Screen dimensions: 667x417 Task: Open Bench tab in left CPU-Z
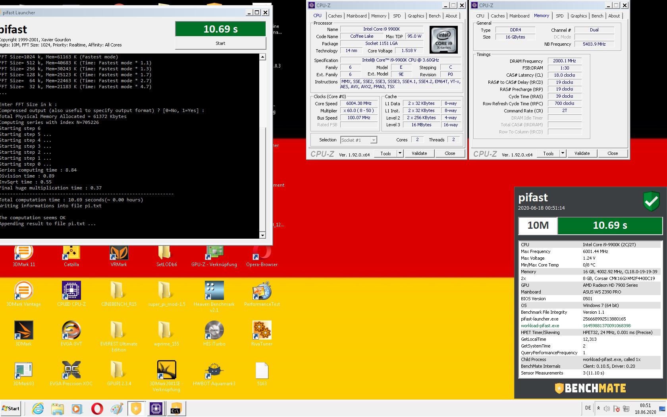(x=435, y=16)
